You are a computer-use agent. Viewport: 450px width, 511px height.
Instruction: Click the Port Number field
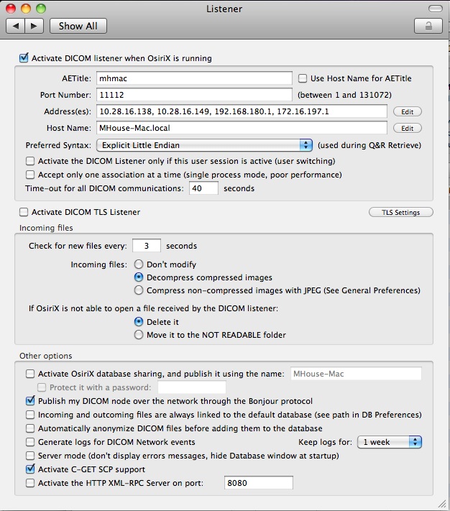[194, 95]
